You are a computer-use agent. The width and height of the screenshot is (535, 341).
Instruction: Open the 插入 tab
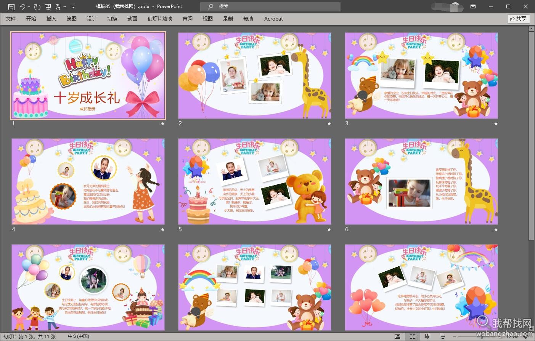pos(51,19)
